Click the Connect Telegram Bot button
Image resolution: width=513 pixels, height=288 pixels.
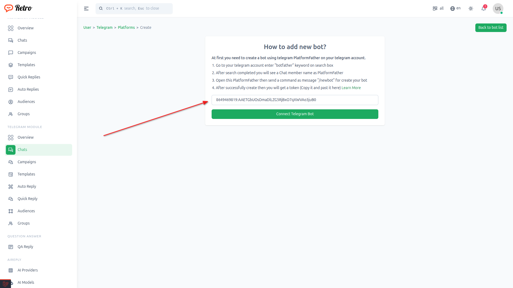(x=295, y=114)
